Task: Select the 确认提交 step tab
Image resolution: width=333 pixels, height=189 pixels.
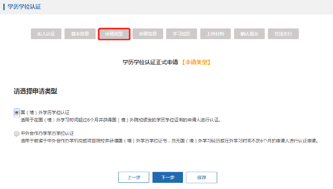Action: [x=249, y=34]
